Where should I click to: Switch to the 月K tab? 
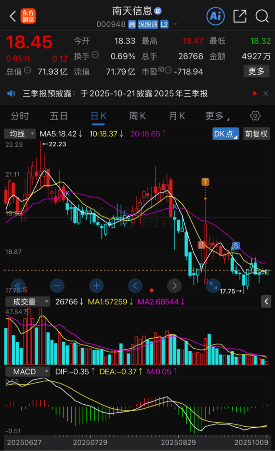[x=177, y=116]
